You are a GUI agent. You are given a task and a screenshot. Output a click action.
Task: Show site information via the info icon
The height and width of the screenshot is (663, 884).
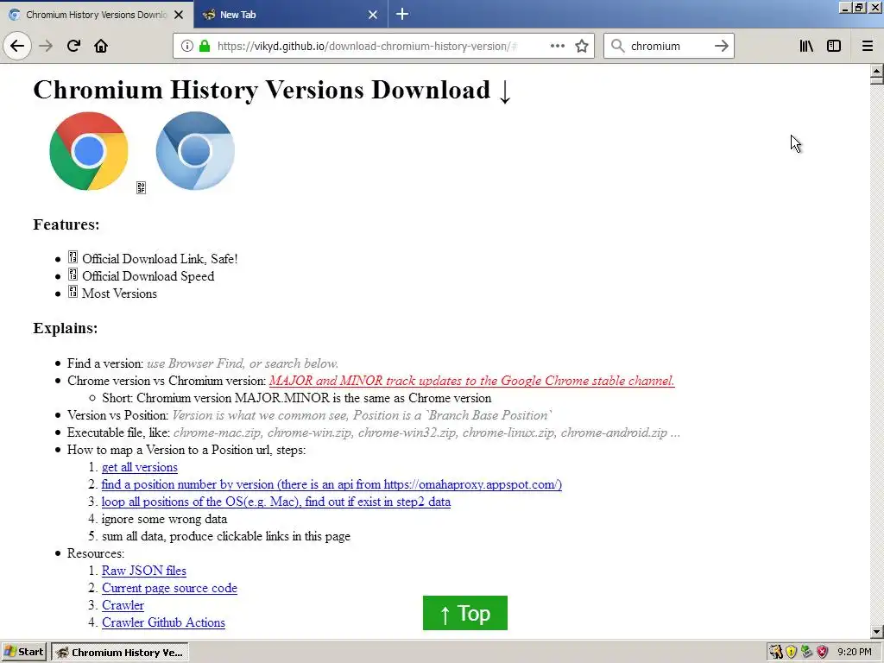[187, 47]
